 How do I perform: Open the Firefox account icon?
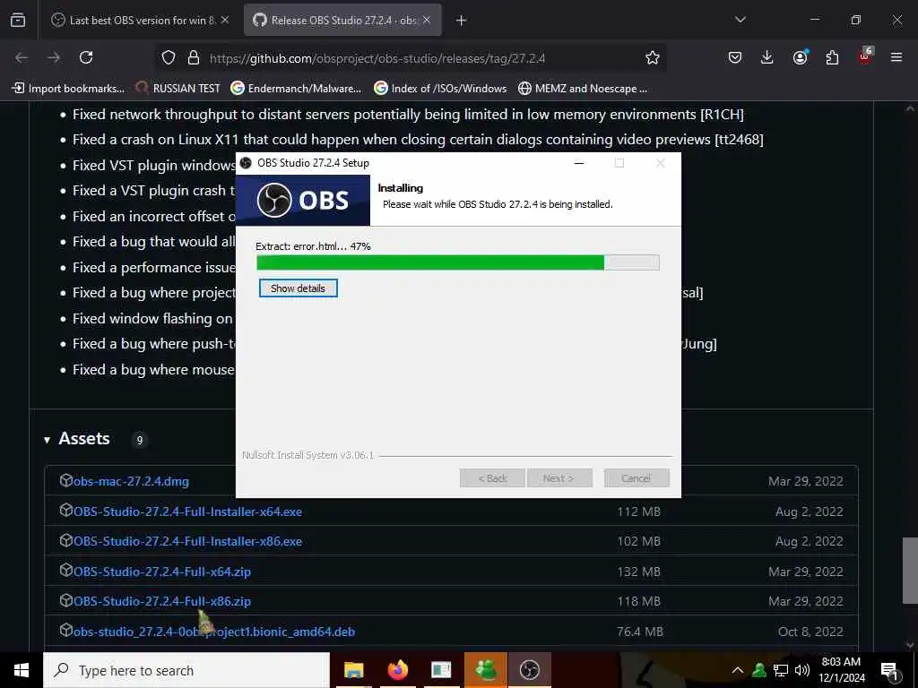[x=800, y=57]
